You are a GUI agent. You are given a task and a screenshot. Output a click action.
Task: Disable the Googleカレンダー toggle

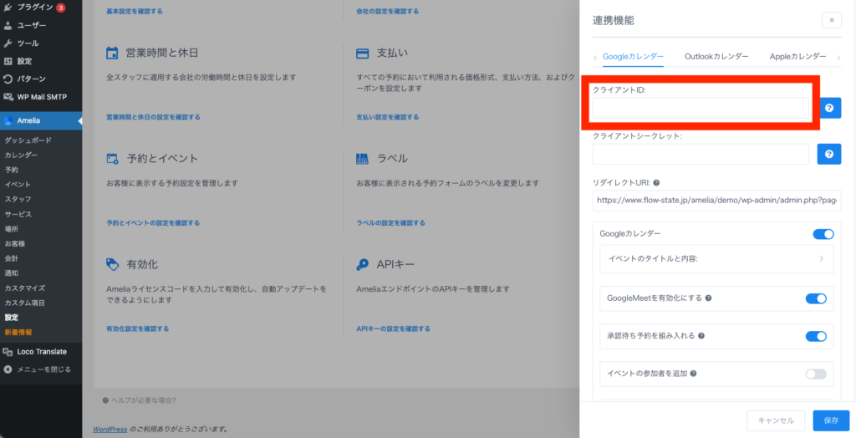(823, 234)
